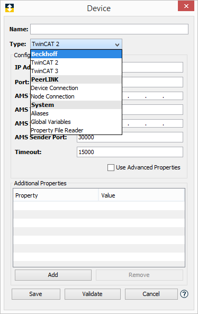Click the Value column header
The height and width of the screenshot is (314, 198).
coord(141,195)
